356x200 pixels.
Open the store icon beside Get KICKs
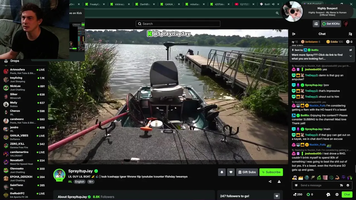pyautogui.click(x=316, y=24)
